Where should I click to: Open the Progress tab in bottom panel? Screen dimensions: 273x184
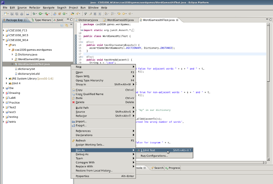pos(173,168)
